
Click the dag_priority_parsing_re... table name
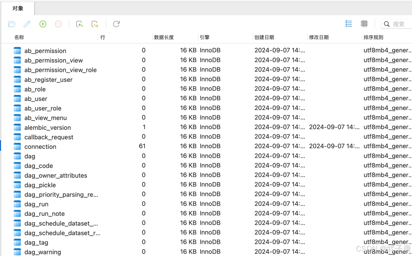(61, 195)
